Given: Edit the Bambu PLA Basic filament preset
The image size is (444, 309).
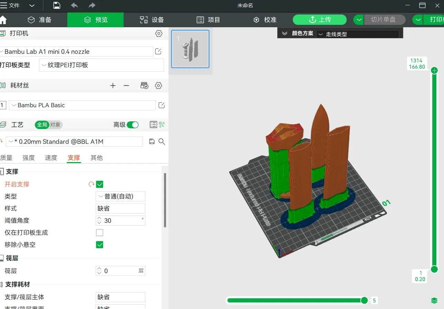Looking at the screenshot, I should click(161, 105).
